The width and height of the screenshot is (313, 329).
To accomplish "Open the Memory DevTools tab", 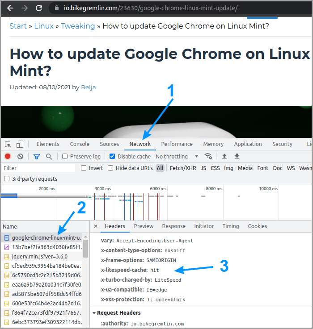I will [213, 144].
